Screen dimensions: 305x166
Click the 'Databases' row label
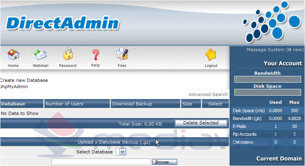coord(243,142)
